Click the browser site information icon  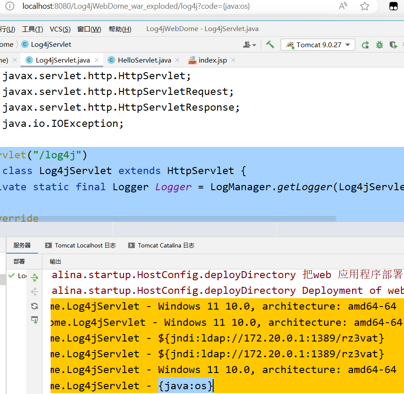point(10,6)
